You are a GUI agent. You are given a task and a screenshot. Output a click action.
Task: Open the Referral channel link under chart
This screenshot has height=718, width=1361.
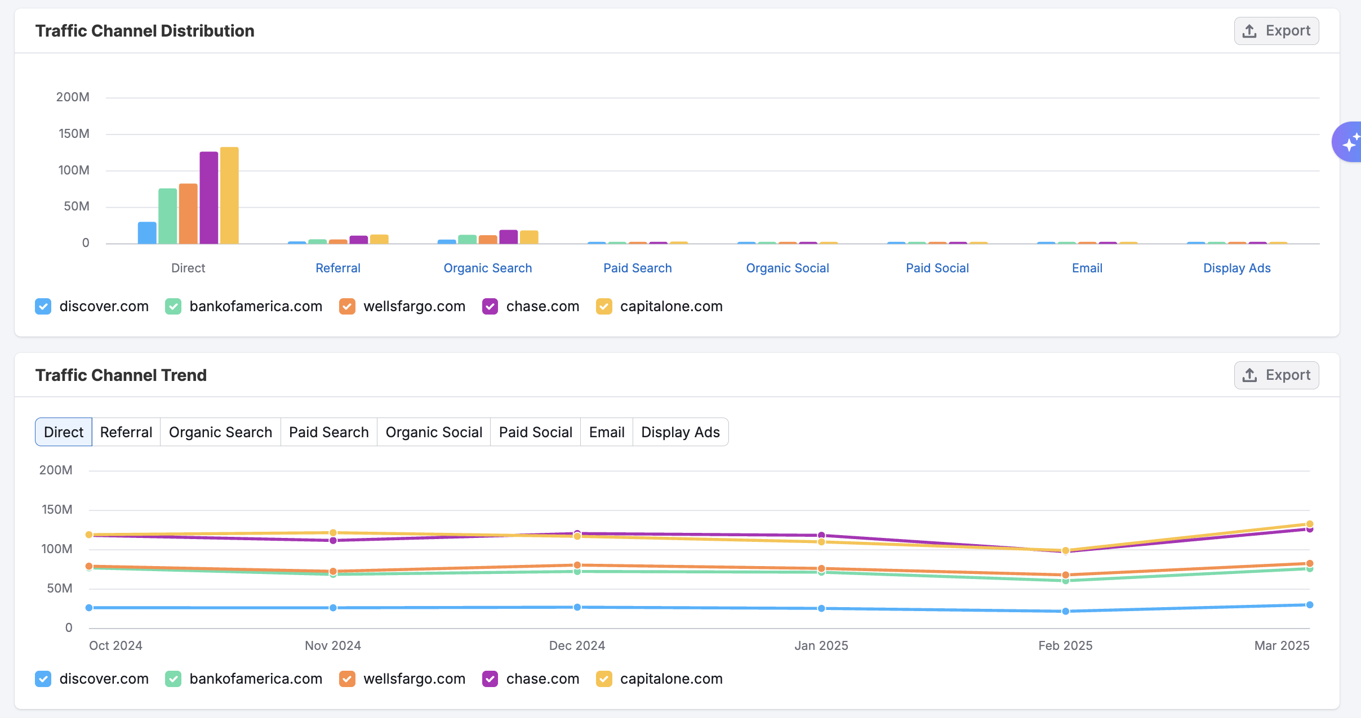337,268
